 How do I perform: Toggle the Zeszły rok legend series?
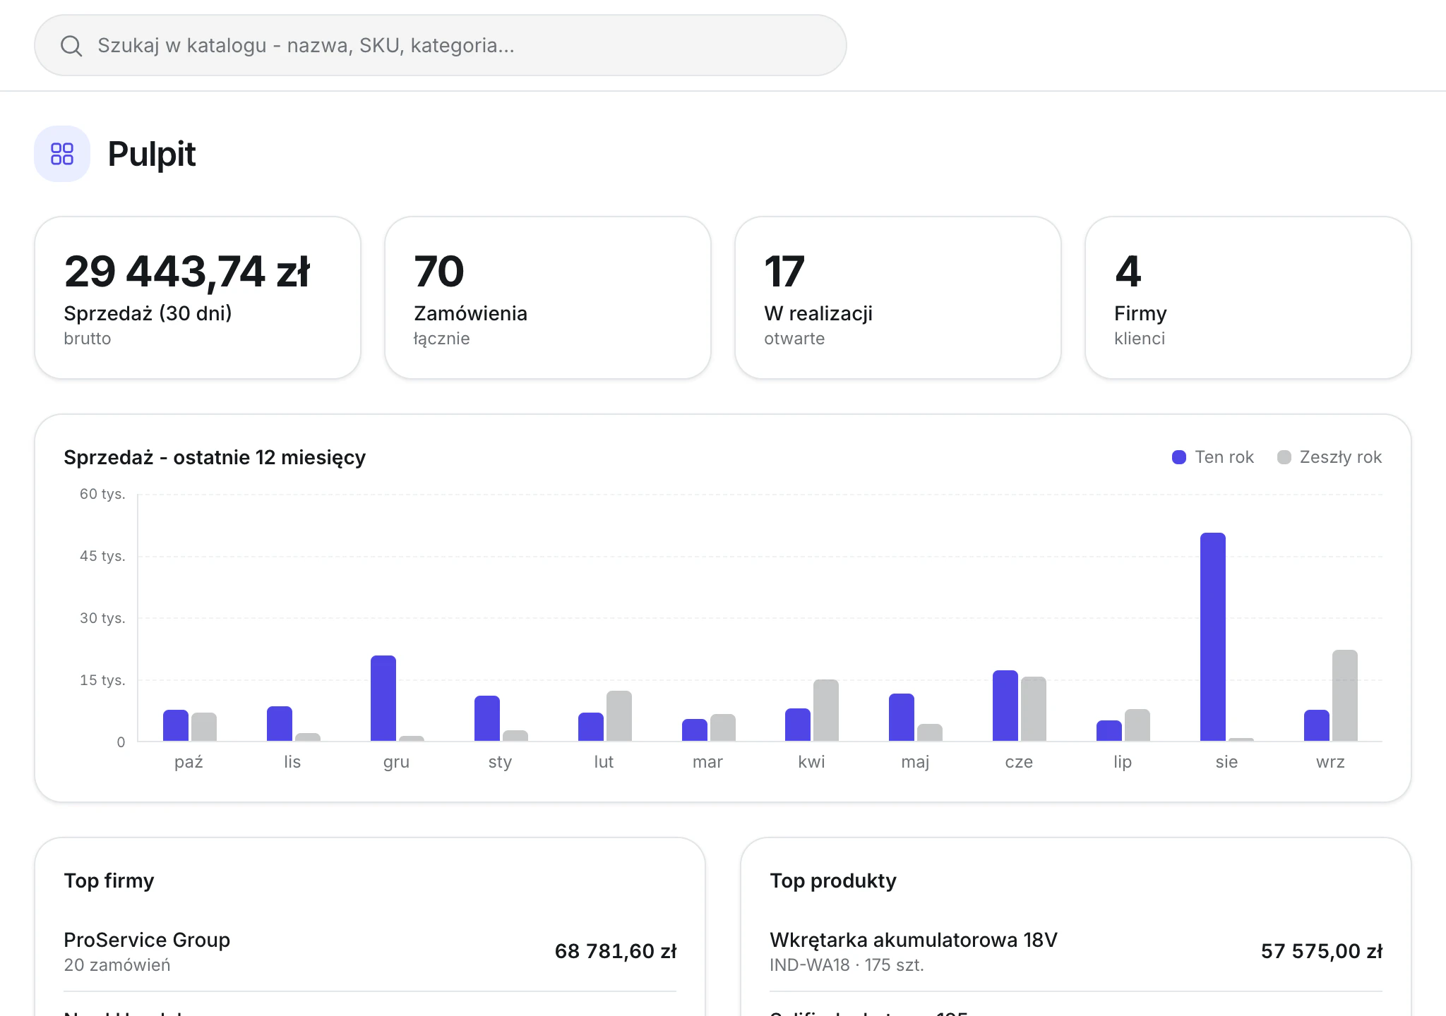pos(1330,457)
